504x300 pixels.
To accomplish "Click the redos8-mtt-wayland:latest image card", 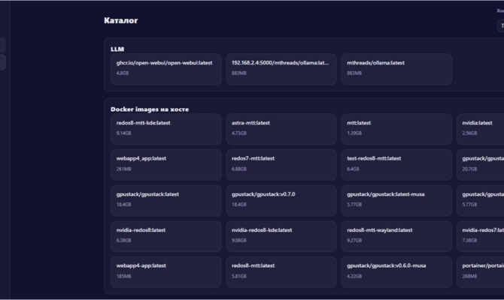I will pos(396,235).
